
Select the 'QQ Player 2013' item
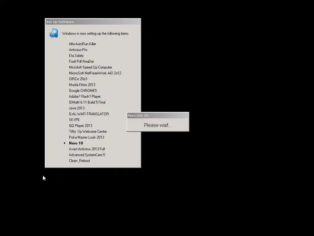coord(81,126)
